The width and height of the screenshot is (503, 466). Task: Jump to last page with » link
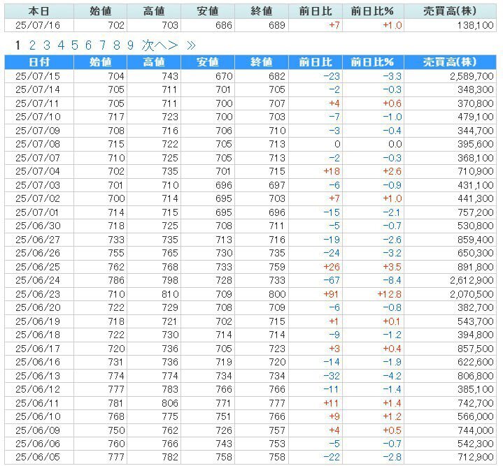pos(191,46)
